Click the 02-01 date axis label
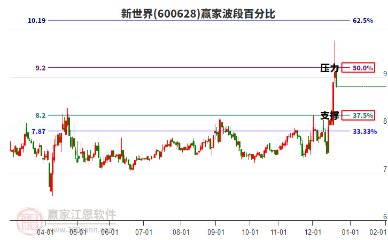 pyautogui.click(x=378, y=232)
